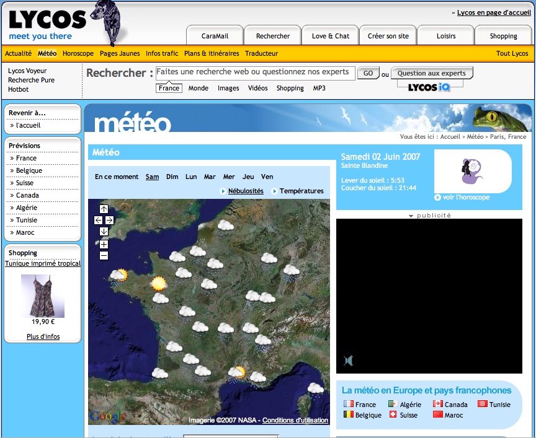536x438 pixels.
Task: Select Vidéos search scope
Action: click(257, 88)
